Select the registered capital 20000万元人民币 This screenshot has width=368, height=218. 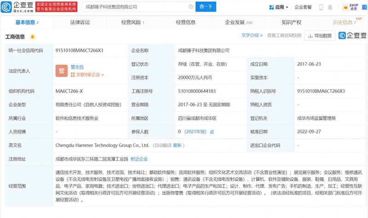[x=195, y=77]
